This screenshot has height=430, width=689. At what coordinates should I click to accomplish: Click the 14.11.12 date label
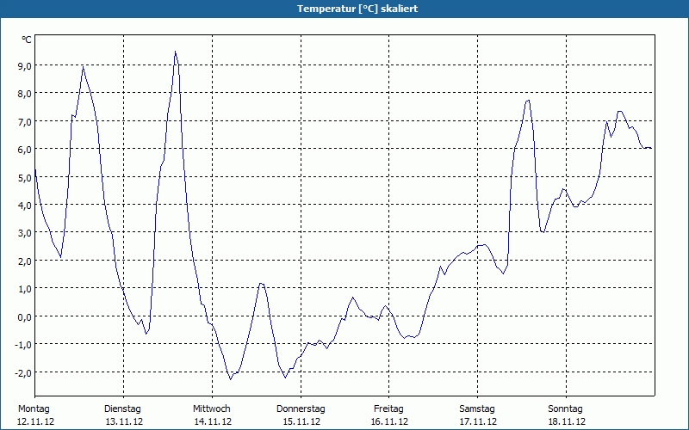(213, 421)
